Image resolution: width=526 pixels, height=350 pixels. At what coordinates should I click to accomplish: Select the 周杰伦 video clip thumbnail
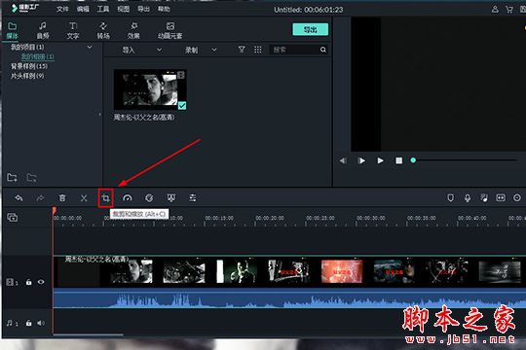coord(150,89)
